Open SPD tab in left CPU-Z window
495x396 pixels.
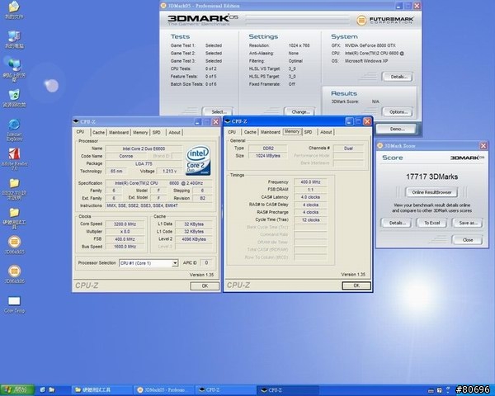coord(157,133)
